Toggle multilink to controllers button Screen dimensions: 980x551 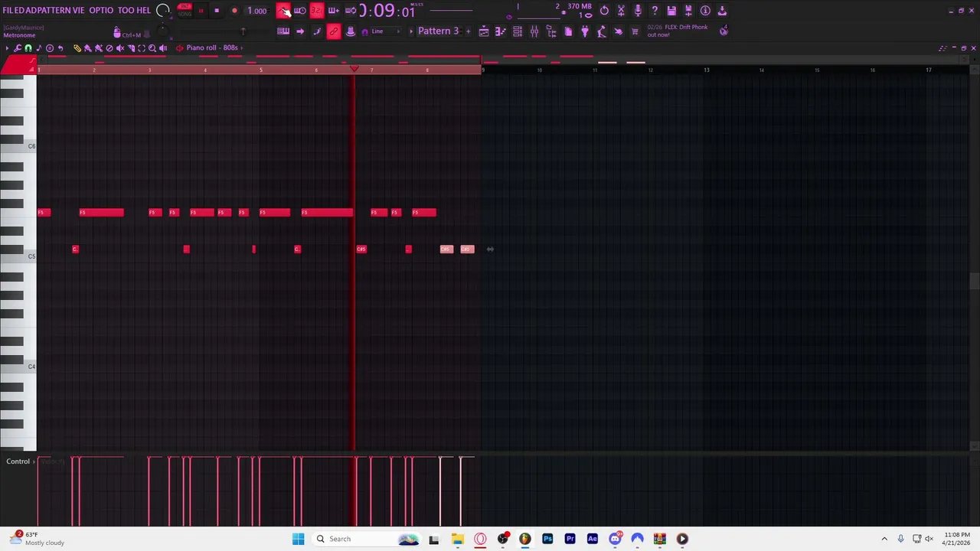coord(333,31)
